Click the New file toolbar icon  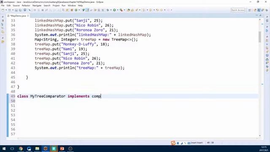[3, 10]
